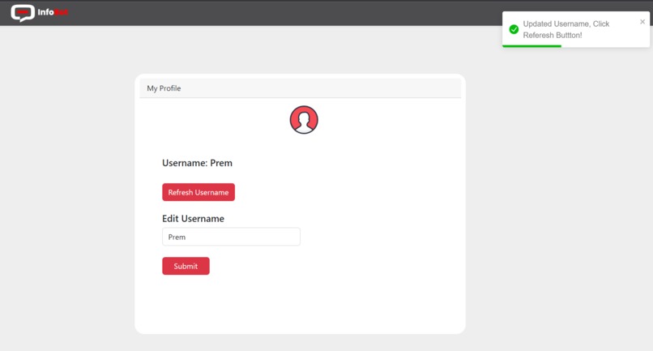Click the green notification progress bar
This screenshot has height=351, width=653.
(x=531, y=46)
